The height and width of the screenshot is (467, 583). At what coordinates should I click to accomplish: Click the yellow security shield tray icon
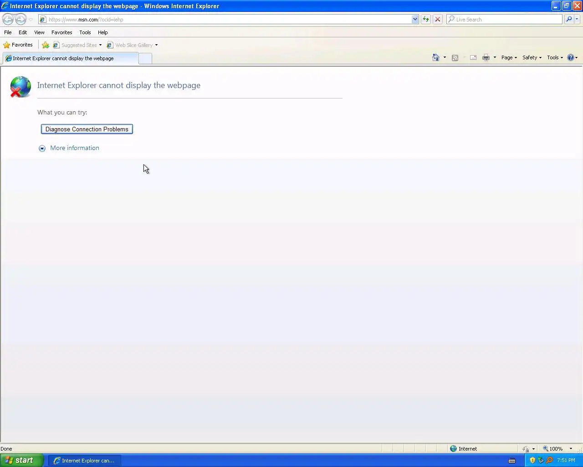pos(532,460)
